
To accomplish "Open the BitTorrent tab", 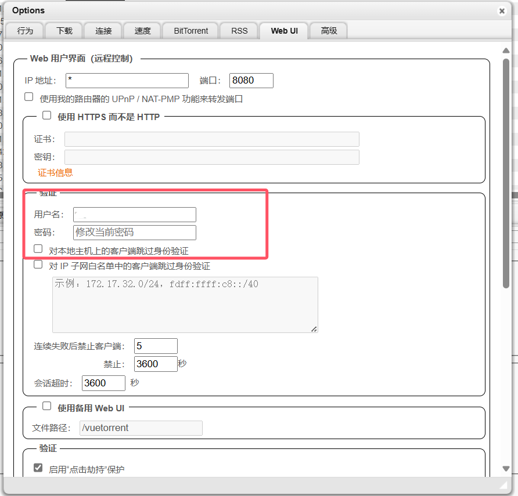I will [x=190, y=31].
